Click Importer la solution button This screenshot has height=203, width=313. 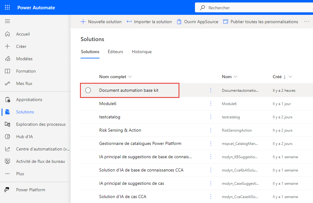point(149,22)
